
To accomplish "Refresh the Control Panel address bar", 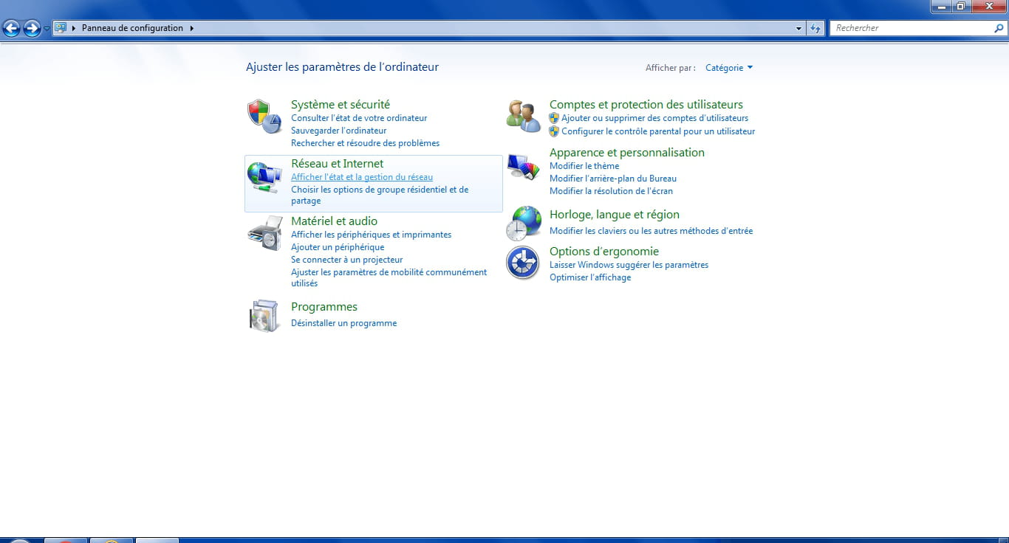I will point(815,28).
